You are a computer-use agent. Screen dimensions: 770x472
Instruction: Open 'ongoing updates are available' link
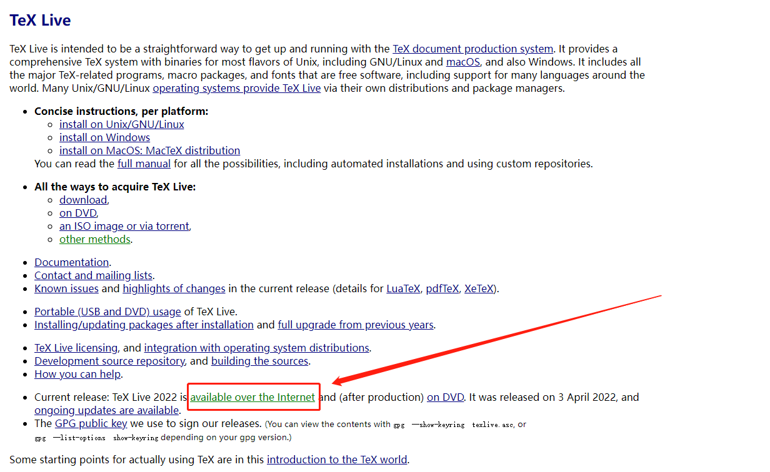click(107, 410)
